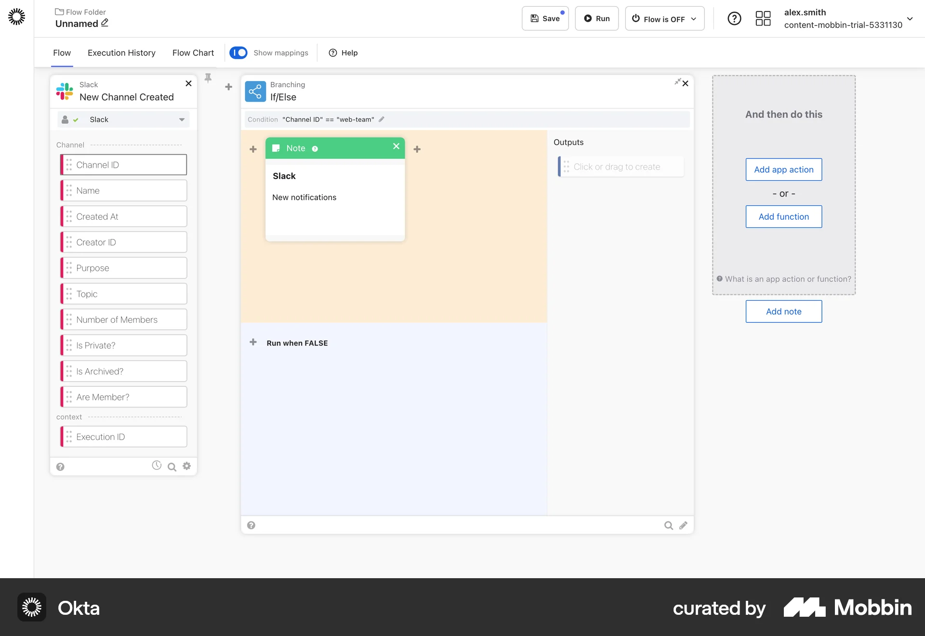Open the Flow is OFF dropdown
This screenshot has height=636, width=925.
[664, 18]
